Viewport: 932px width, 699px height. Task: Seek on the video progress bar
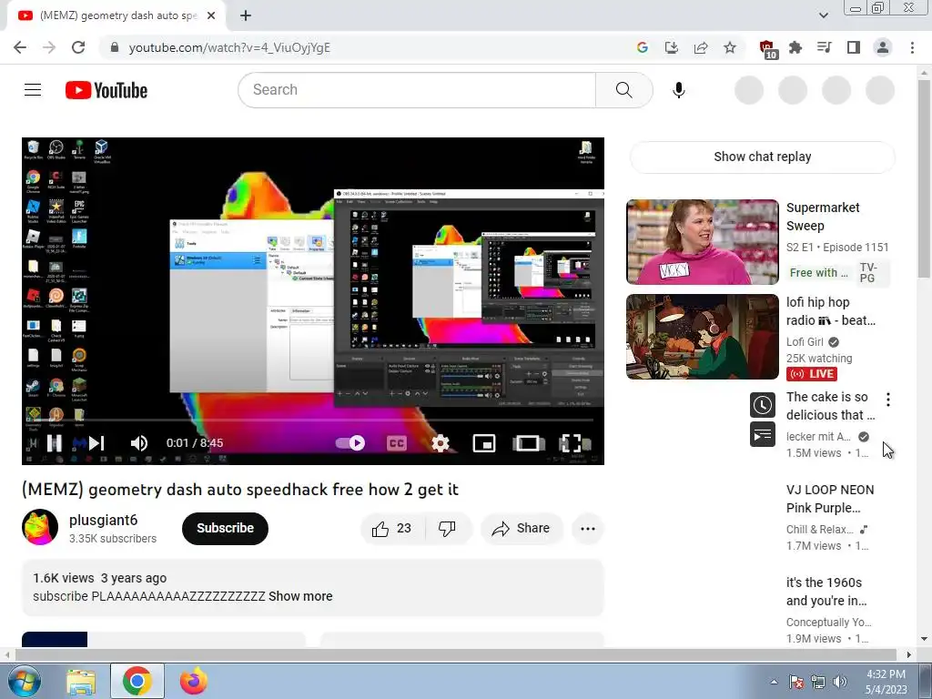click(313, 420)
